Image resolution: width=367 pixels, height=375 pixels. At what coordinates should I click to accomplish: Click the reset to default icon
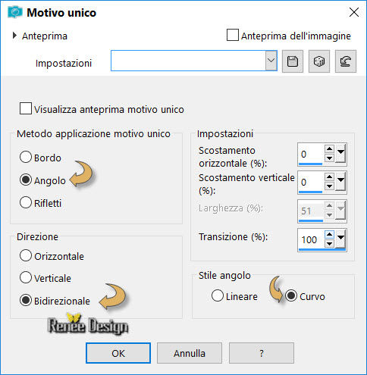point(346,61)
